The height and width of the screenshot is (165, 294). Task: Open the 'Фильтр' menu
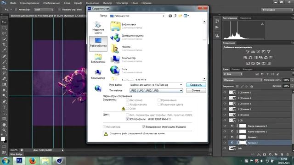click(x=107, y=3)
